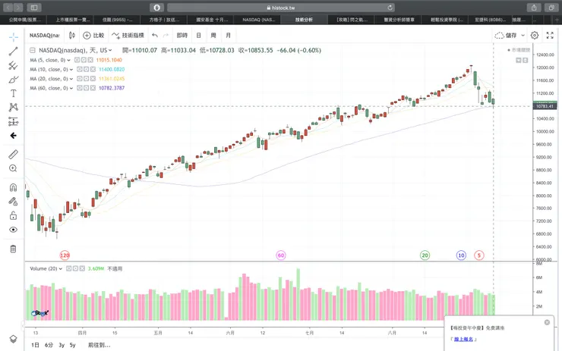Set range to 1日

35,345
